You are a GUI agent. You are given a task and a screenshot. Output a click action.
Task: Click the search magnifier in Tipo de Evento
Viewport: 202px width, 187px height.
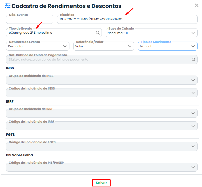(98, 33)
